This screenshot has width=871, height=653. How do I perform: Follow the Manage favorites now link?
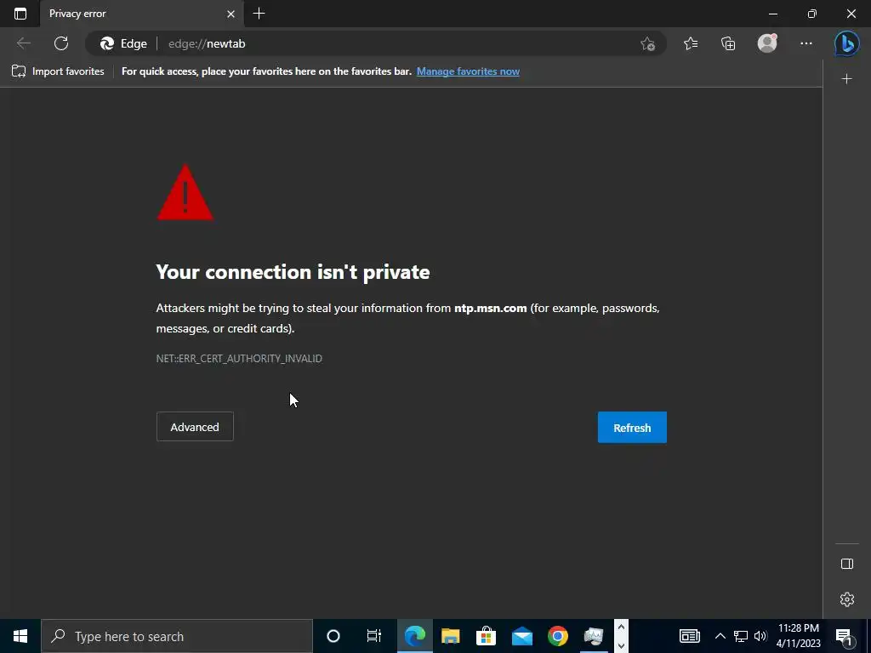click(469, 71)
